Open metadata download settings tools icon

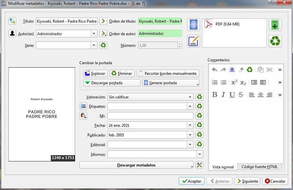tap(199, 165)
